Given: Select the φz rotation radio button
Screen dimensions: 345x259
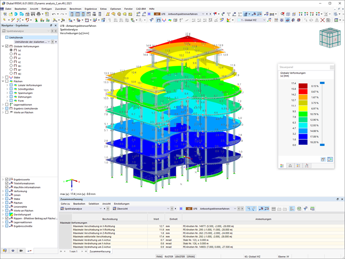Looking at the screenshot, I should point(11,73).
